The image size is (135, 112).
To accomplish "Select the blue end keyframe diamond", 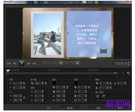I will 115,73.
